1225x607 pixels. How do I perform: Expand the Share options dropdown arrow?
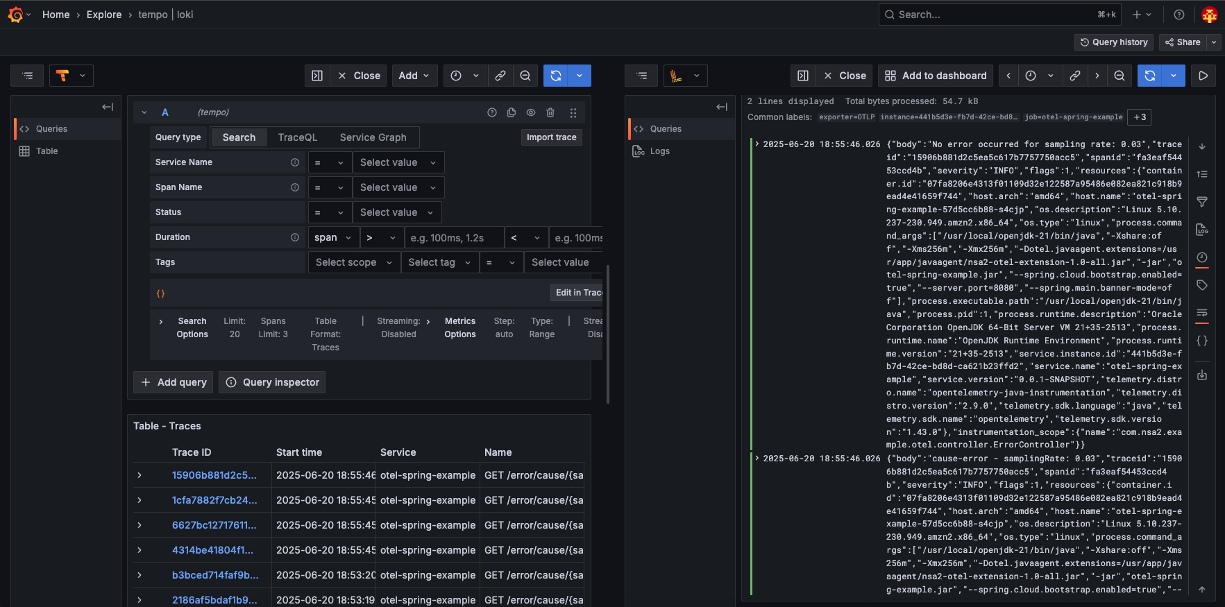point(1214,42)
